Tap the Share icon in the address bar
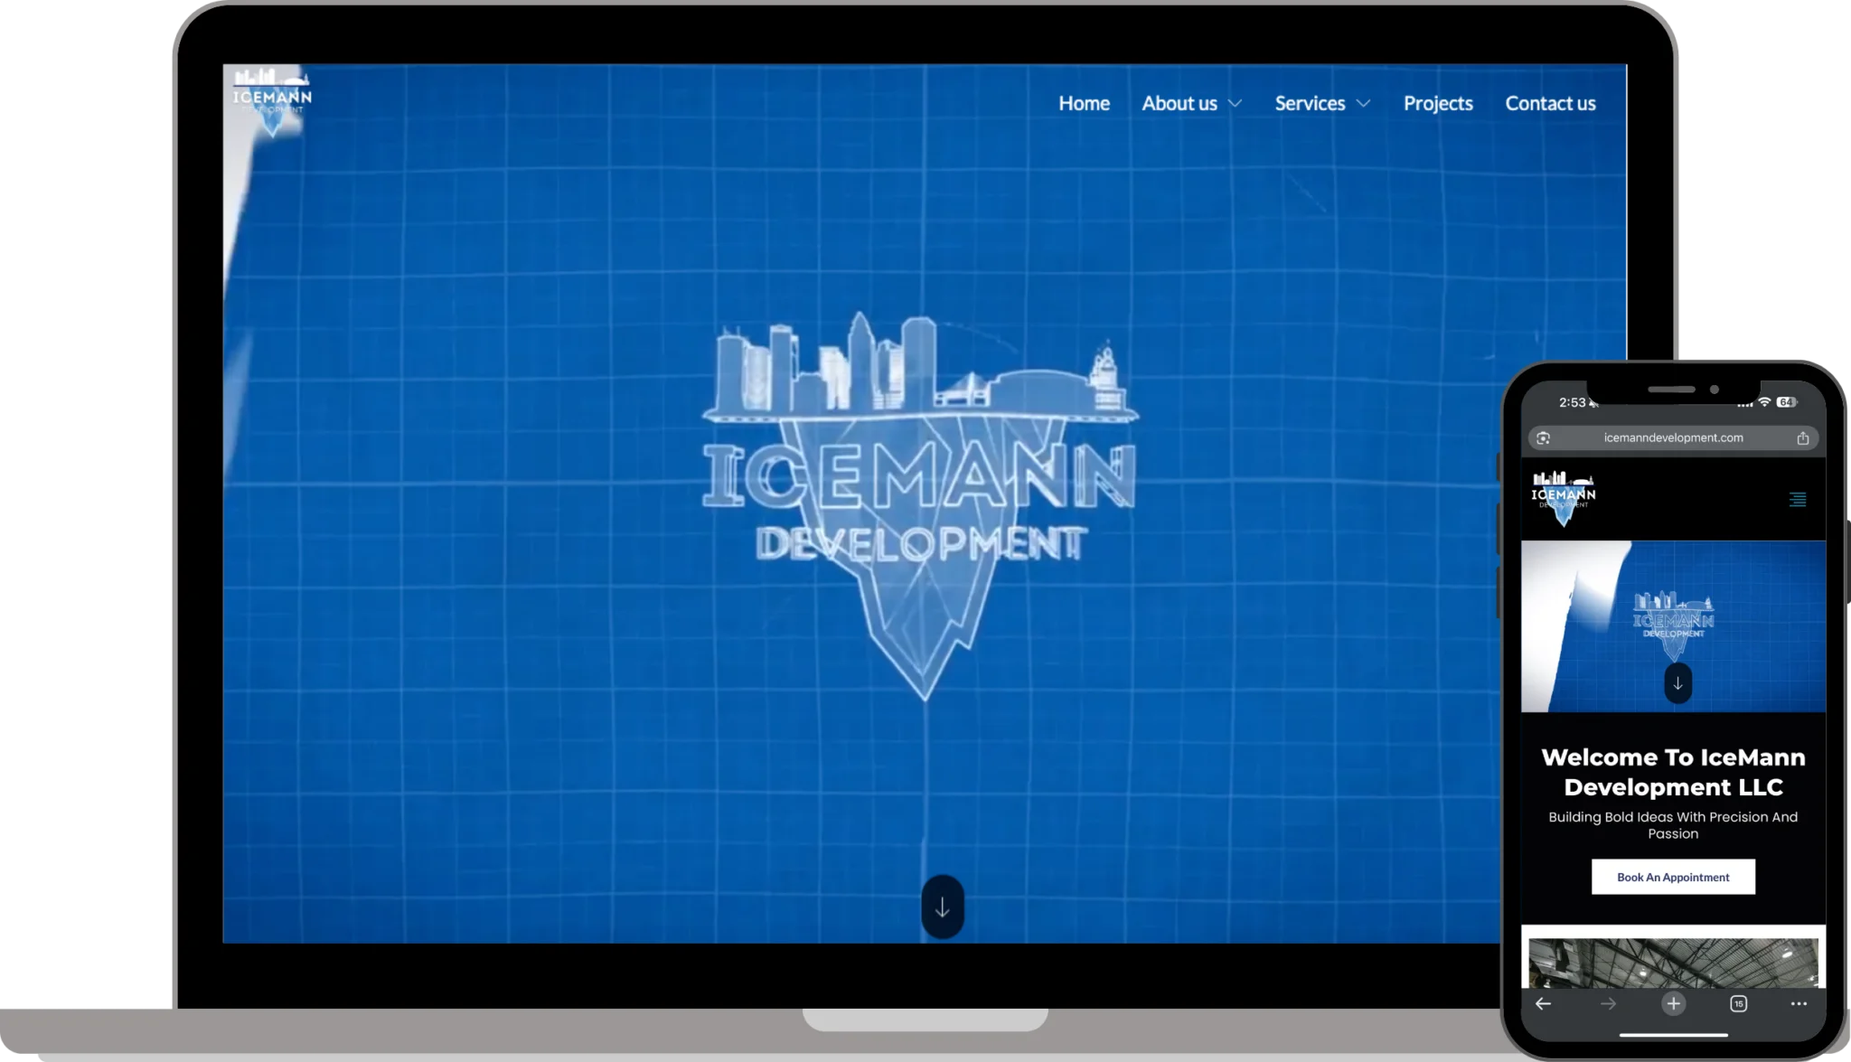The height and width of the screenshot is (1062, 1851). pos(1804,437)
